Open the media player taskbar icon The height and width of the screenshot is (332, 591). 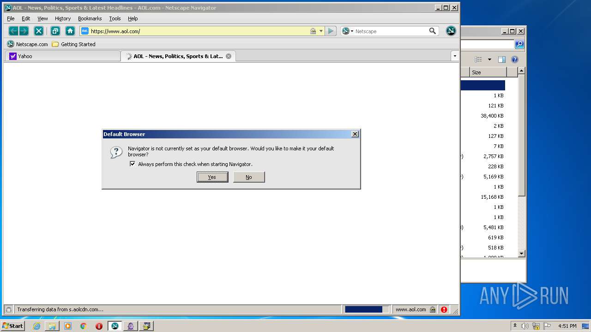(x=68, y=326)
